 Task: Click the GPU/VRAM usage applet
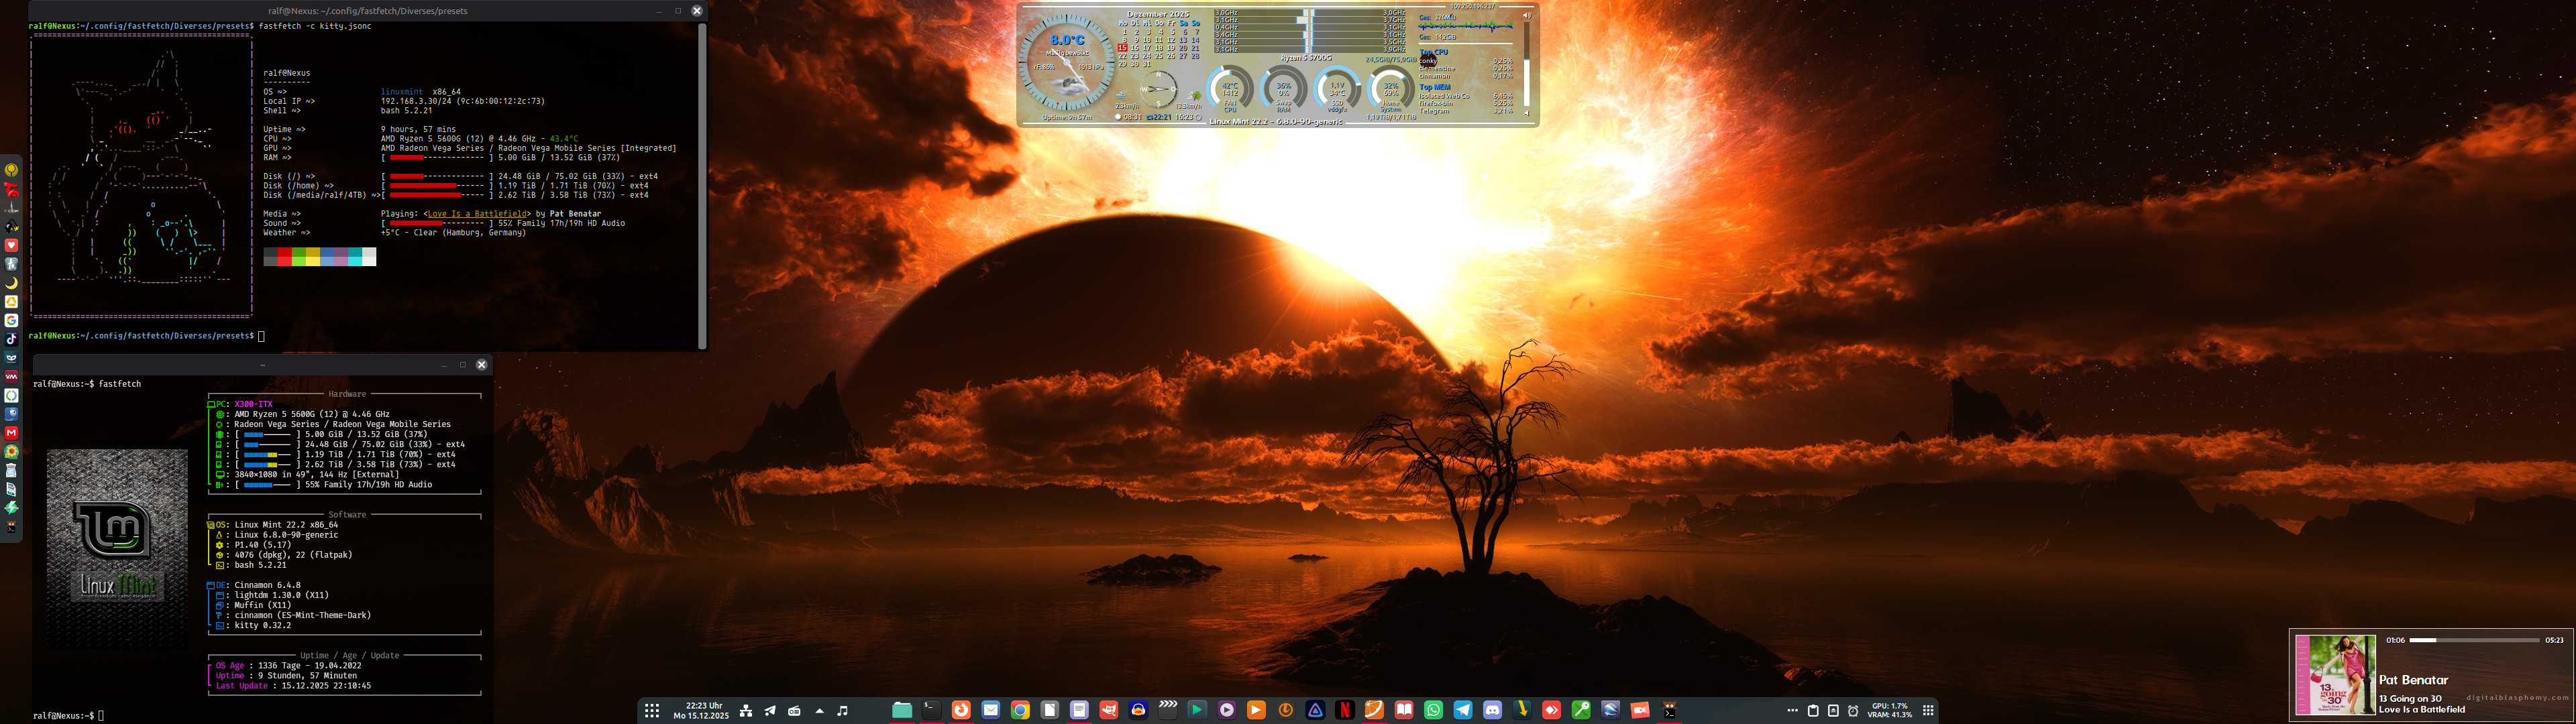pos(1889,710)
